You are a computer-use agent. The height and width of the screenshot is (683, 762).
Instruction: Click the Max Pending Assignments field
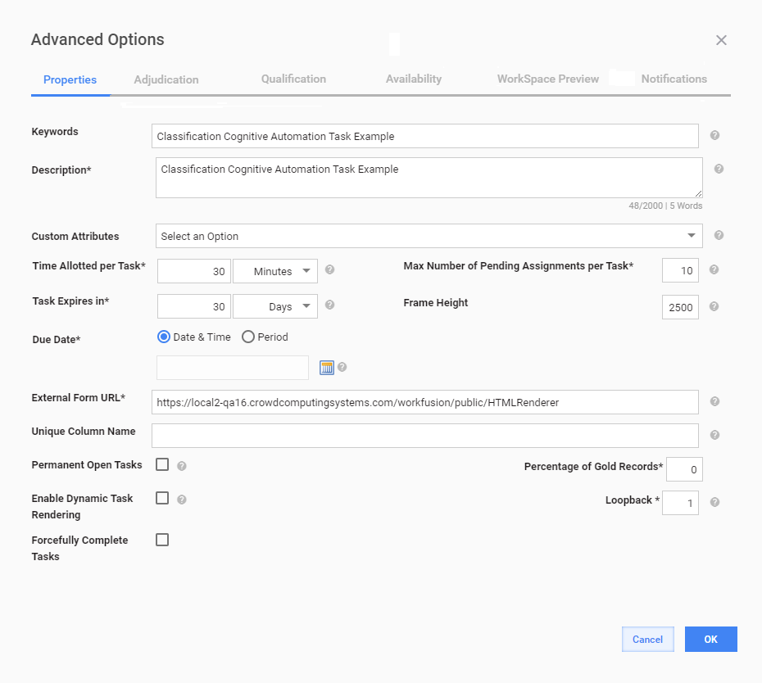(680, 270)
